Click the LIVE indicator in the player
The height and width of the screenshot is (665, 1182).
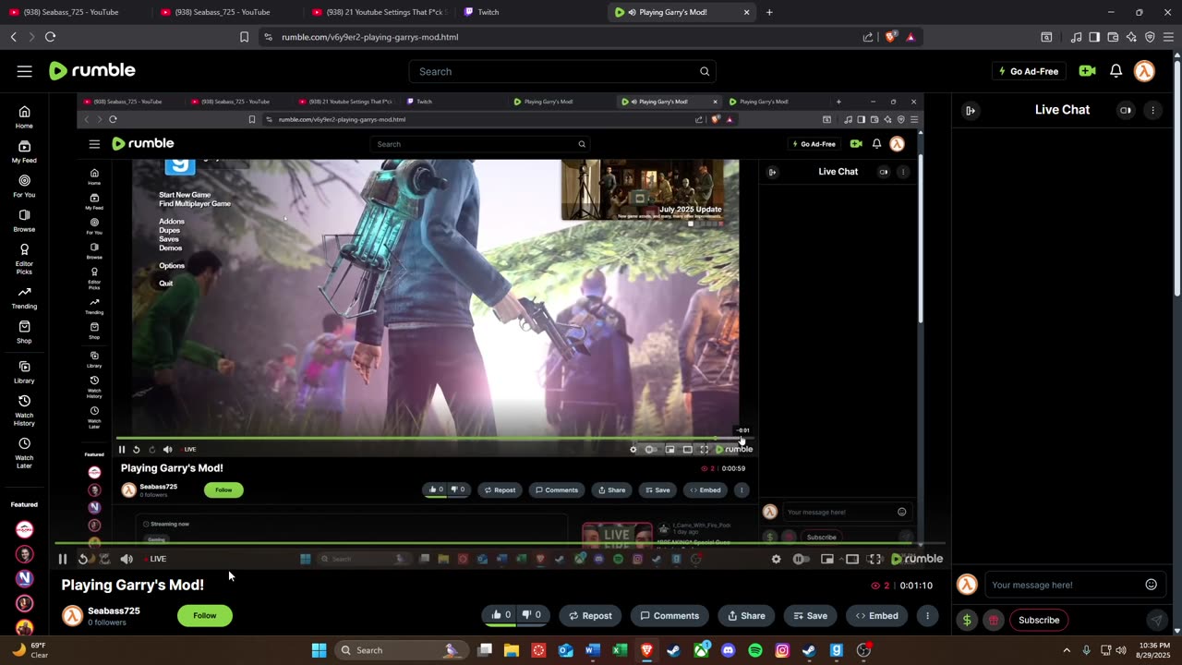click(x=154, y=559)
